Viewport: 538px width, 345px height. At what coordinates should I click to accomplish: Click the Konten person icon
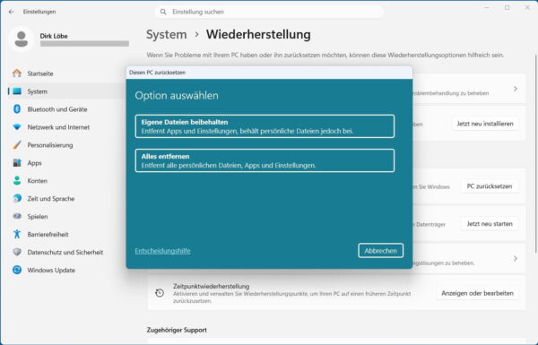[17, 180]
